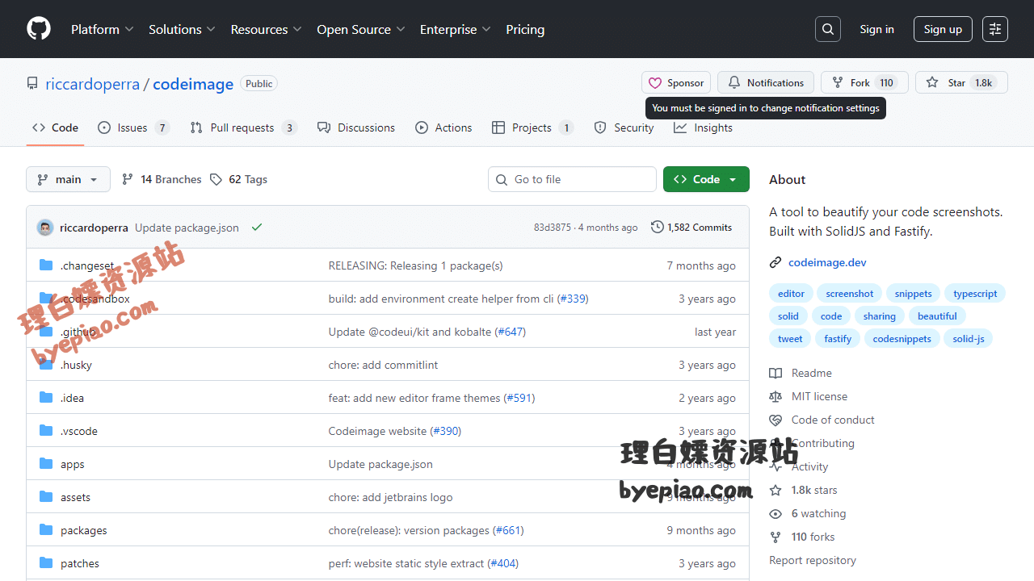Open the codeimage.dev website link
The height and width of the screenshot is (581, 1034).
coord(827,262)
